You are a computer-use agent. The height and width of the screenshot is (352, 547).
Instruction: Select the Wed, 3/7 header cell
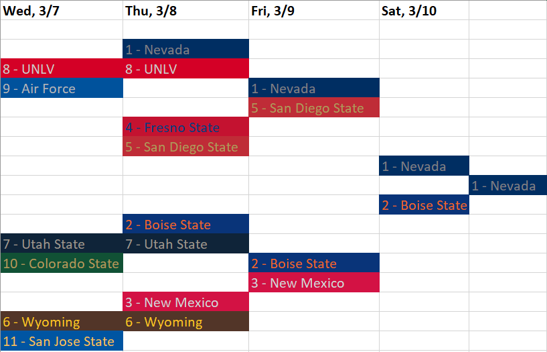click(x=61, y=11)
